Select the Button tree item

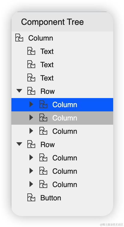pos(62,198)
